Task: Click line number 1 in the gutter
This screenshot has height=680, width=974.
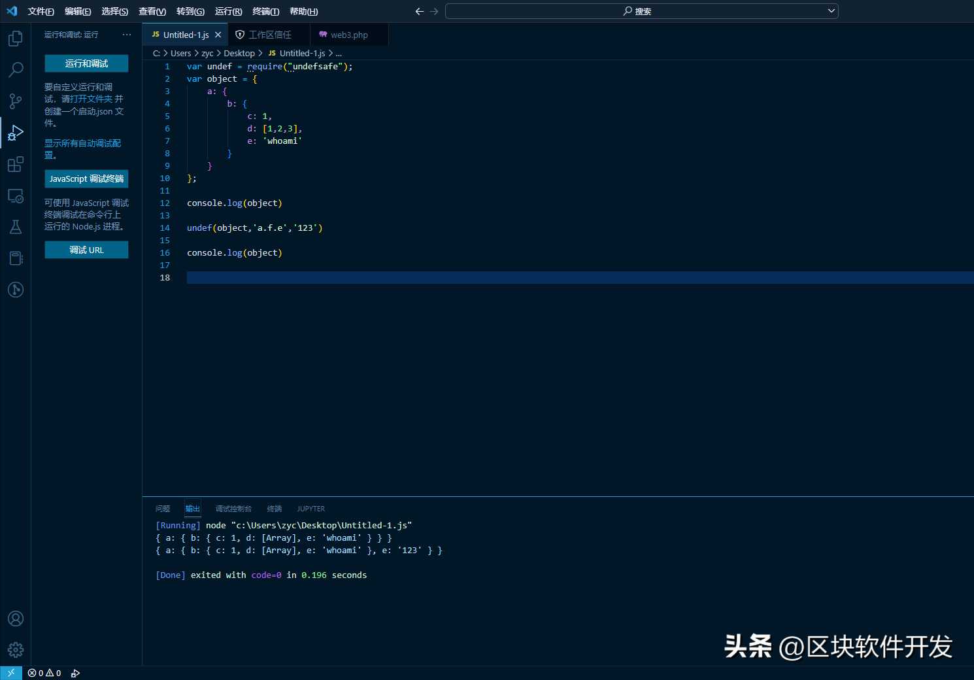Action: 167,67
